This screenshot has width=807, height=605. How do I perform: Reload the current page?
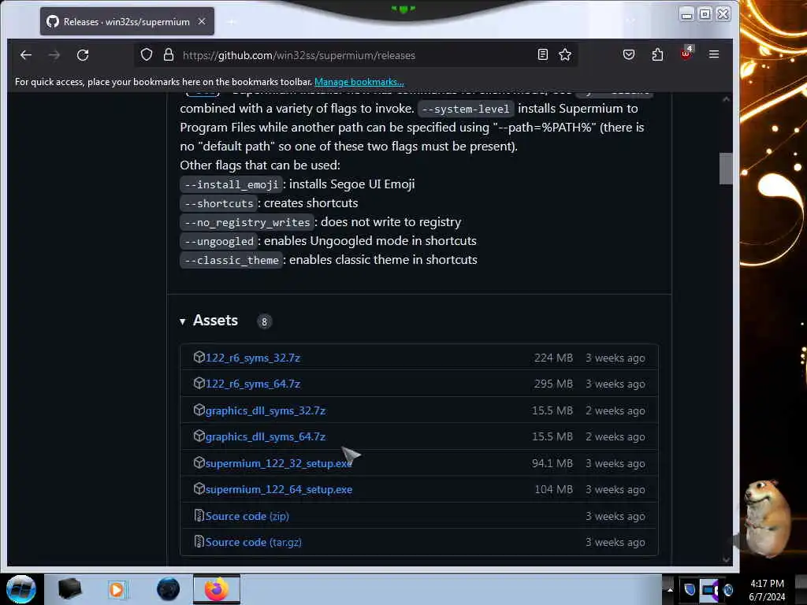[83, 55]
